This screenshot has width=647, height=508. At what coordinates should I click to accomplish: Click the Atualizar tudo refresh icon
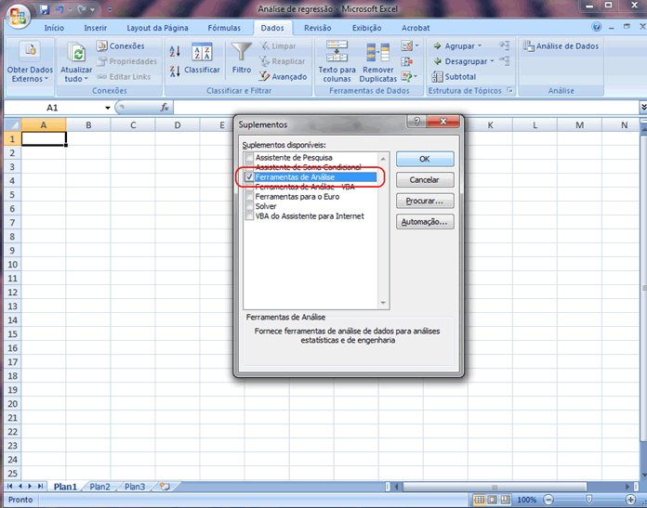[x=77, y=54]
